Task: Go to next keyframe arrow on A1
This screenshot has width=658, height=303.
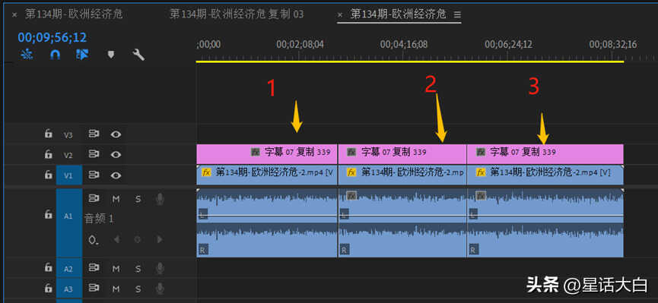Action: click(159, 240)
